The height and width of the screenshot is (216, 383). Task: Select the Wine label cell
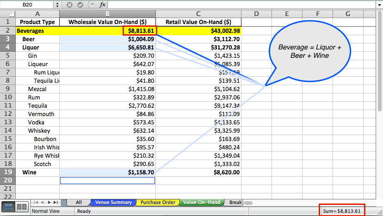(37, 172)
